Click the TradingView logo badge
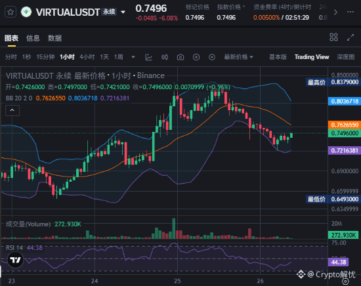 (16, 260)
